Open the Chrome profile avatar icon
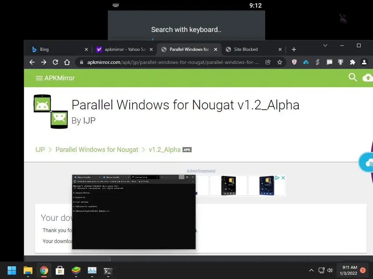The image size is (373, 279). (364, 62)
